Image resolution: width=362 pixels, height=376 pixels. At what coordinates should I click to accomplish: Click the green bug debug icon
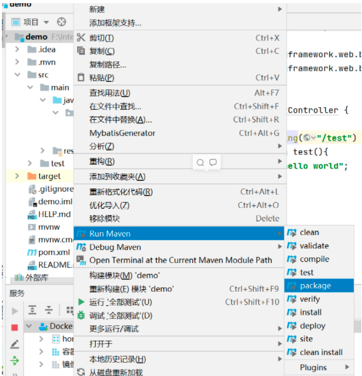[x=81, y=315]
